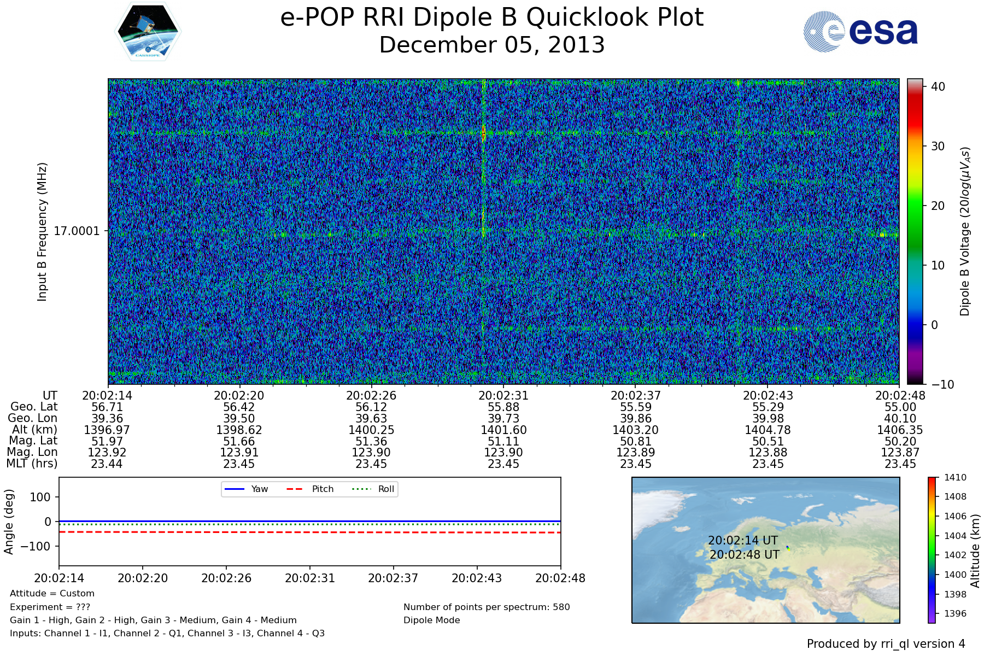Select the red dashed Pitch legend entry
The width and height of the screenshot is (984, 656).
[x=310, y=489]
